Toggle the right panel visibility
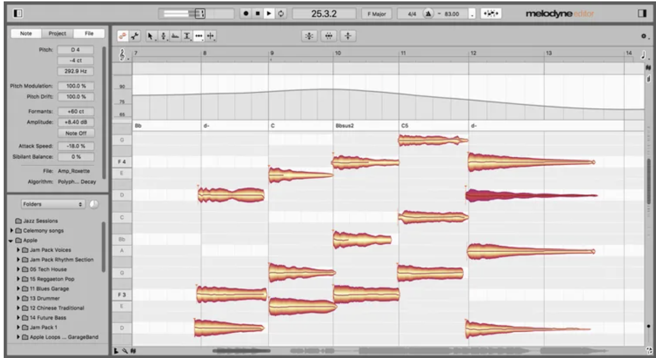Screen dimensions: 656x358 coord(643,13)
